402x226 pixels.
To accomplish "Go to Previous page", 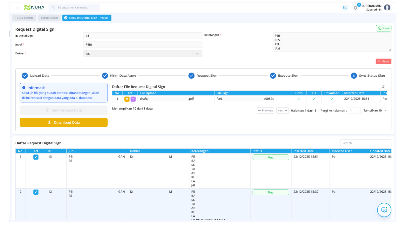I will (265, 110).
